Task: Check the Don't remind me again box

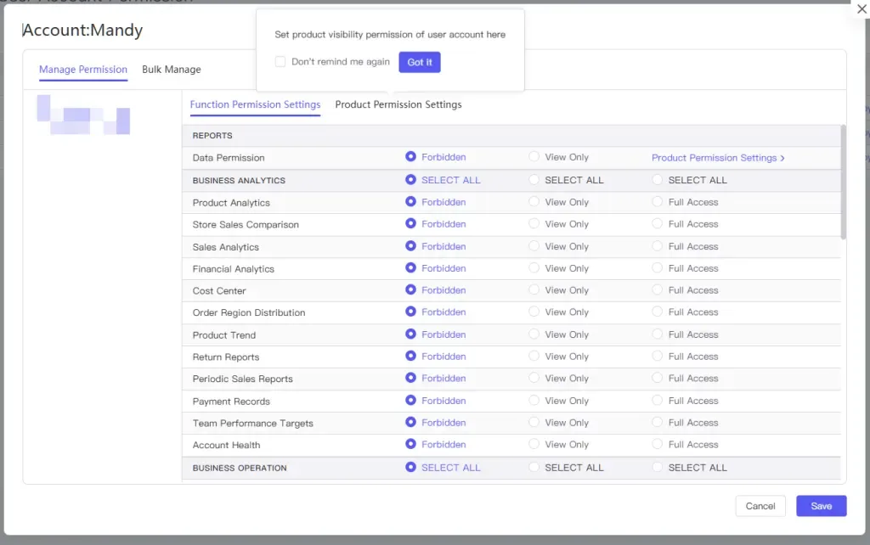Action: click(280, 61)
